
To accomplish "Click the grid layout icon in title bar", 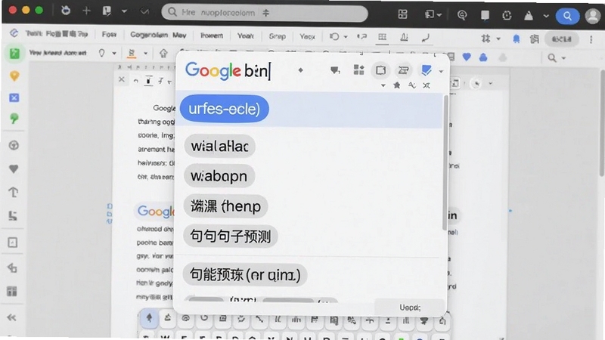I will click(402, 14).
